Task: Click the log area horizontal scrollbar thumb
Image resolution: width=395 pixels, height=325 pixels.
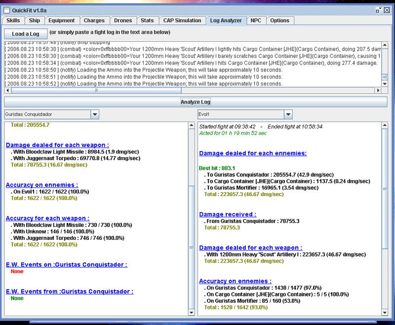Action: coord(96,91)
